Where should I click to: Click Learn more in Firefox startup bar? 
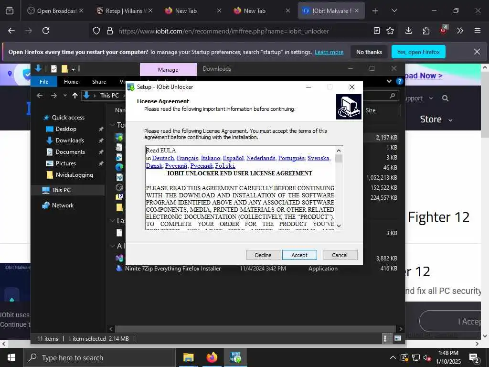(x=329, y=52)
